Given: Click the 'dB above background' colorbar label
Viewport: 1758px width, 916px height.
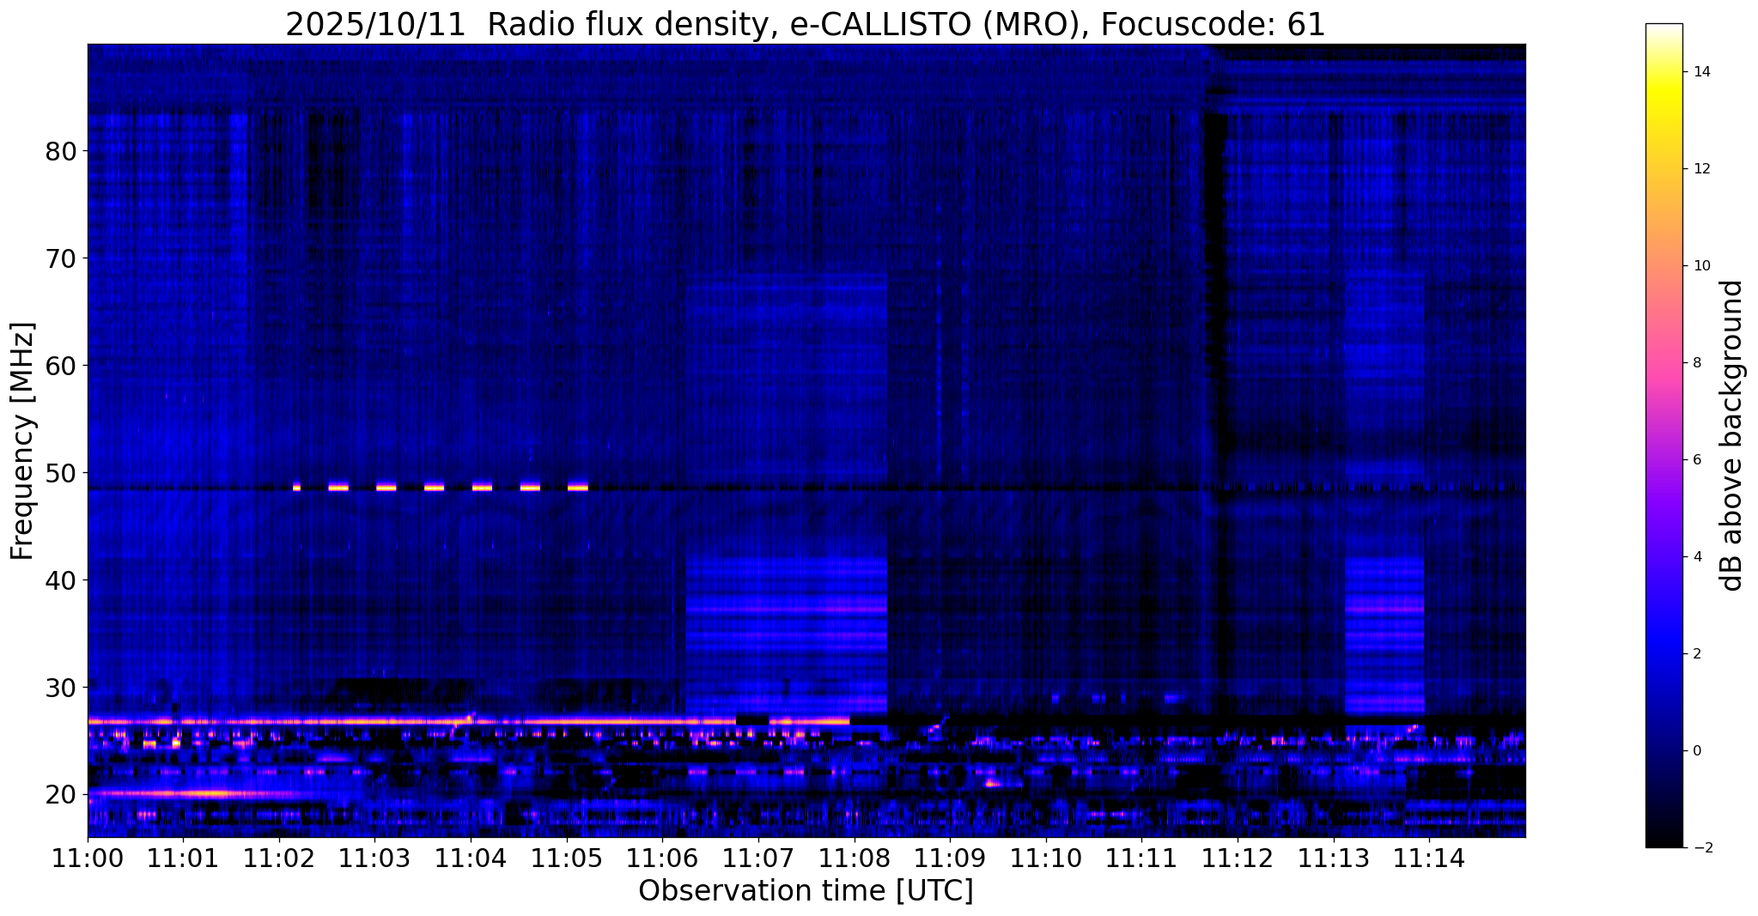Looking at the screenshot, I should 1732,435.
